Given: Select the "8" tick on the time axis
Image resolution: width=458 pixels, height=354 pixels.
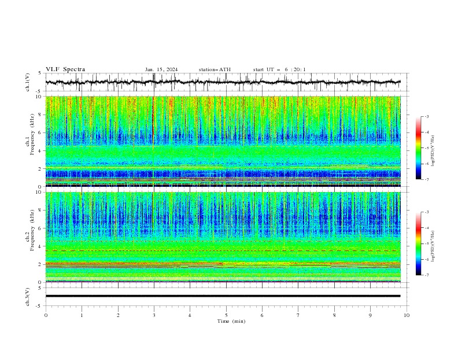Looking at the screenshot, I should pyautogui.click(x=334, y=315).
